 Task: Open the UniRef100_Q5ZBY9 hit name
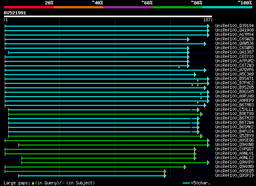(x=234, y=136)
